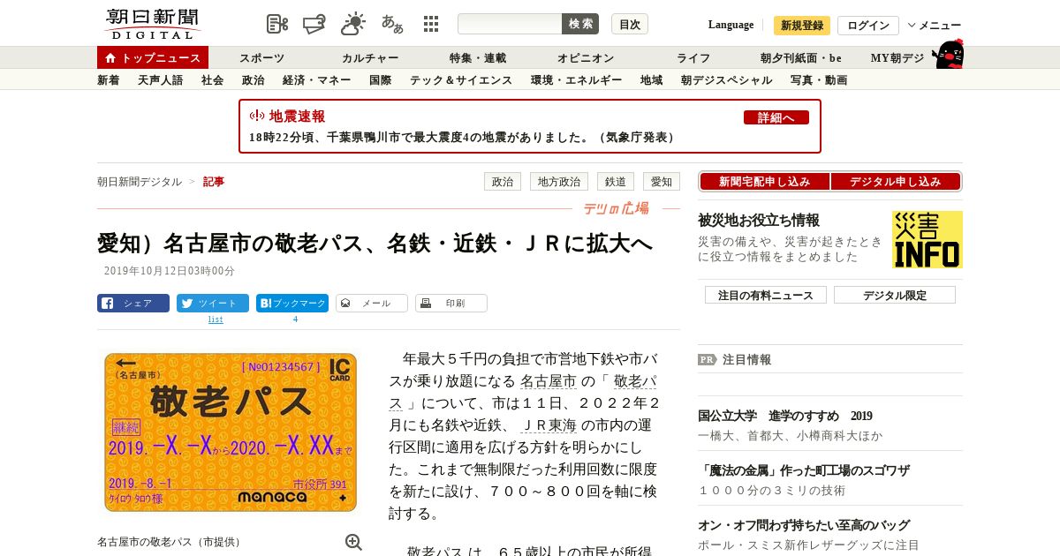Select 国際 in the sub menu
The image size is (1060, 556).
click(381, 80)
